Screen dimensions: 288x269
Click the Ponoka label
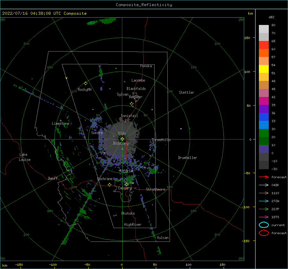(146, 66)
